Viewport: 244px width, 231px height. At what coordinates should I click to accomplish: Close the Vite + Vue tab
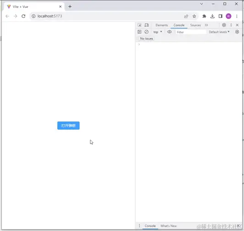point(61,6)
